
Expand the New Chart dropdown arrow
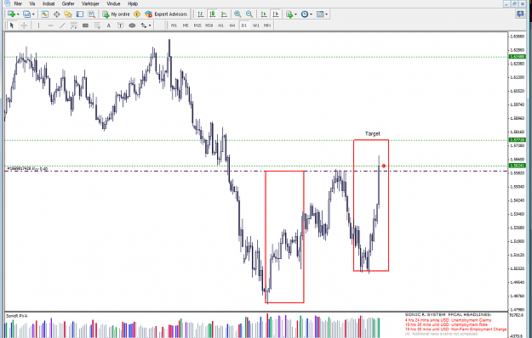pyautogui.click(x=18, y=14)
